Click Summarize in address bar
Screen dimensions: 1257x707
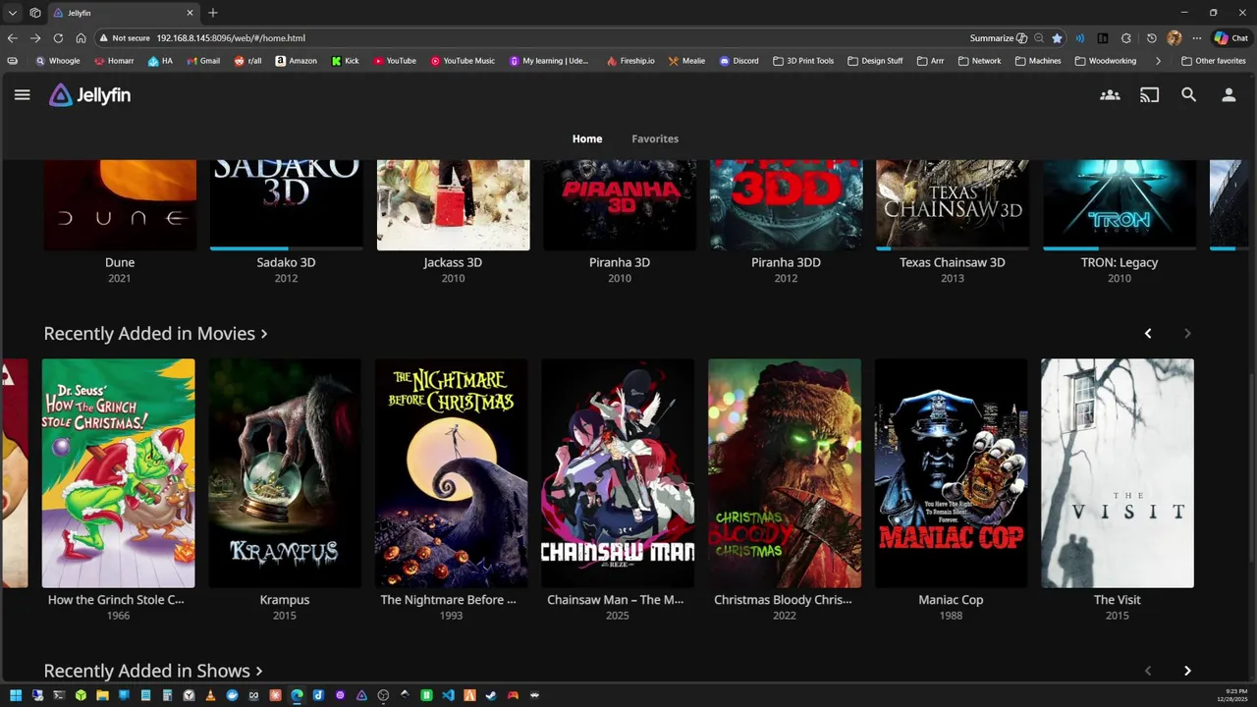[999, 38]
